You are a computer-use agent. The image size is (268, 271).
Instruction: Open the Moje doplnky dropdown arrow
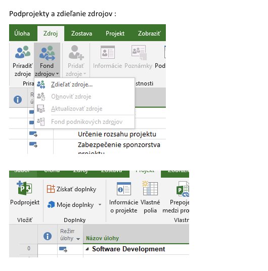[x=100, y=204]
